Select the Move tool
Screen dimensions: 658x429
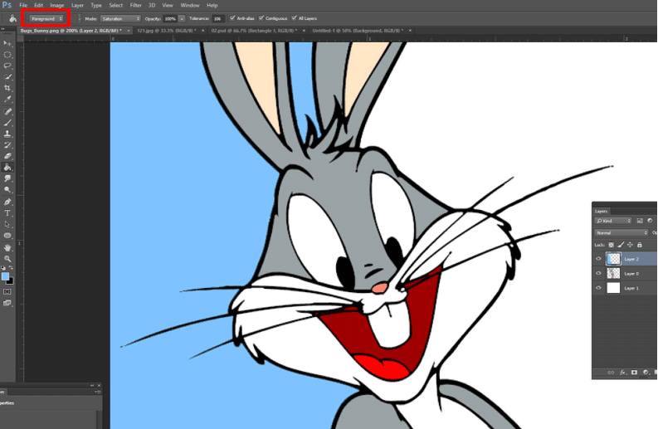(x=7, y=44)
